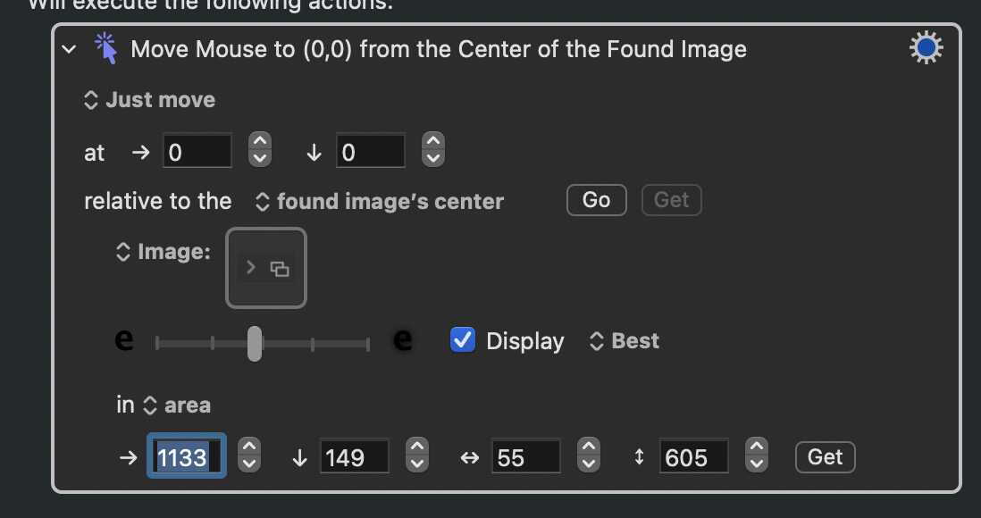Click the found image thumbnail well
The width and height of the screenshot is (981, 518).
point(266,268)
